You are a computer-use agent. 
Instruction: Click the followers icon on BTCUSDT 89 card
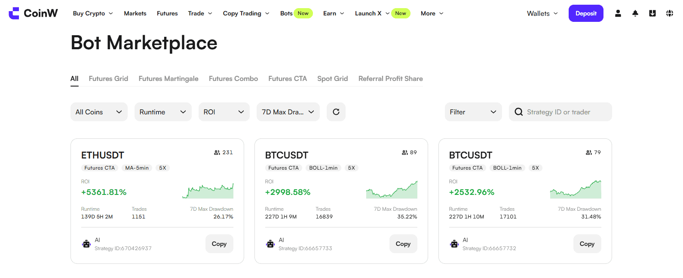coord(405,152)
